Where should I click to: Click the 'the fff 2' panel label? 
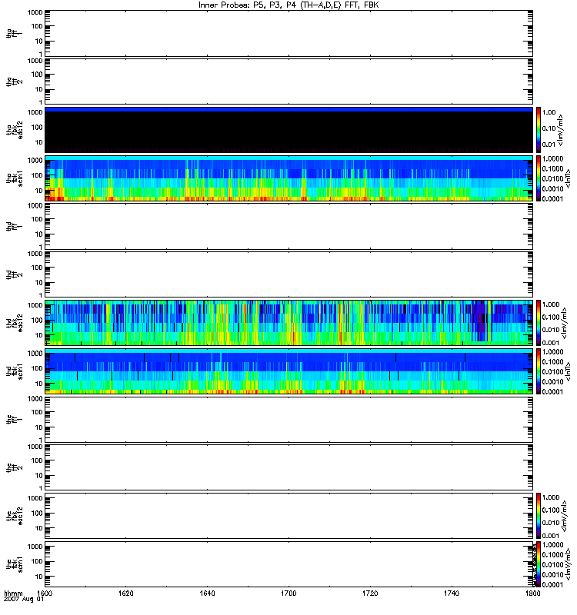point(14,467)
